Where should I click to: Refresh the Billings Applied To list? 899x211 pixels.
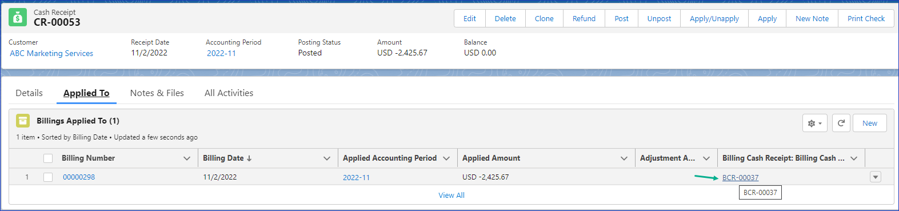tap(841, 123)
